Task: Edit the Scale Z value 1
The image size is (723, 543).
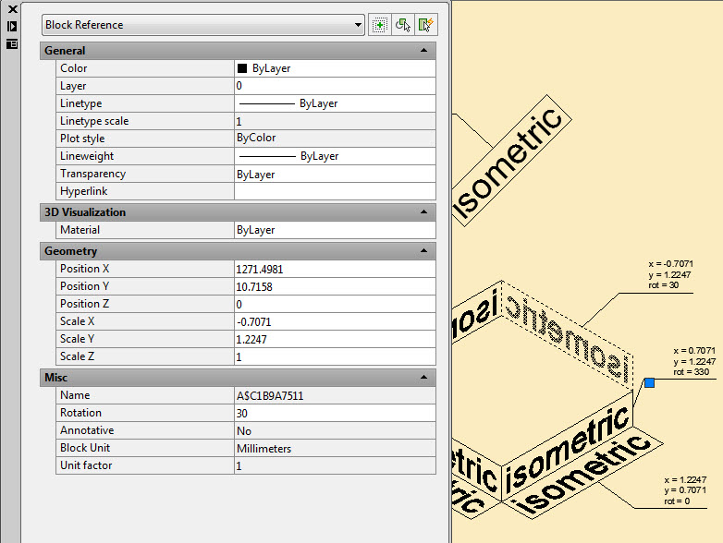Action: [x=335, y=356]
